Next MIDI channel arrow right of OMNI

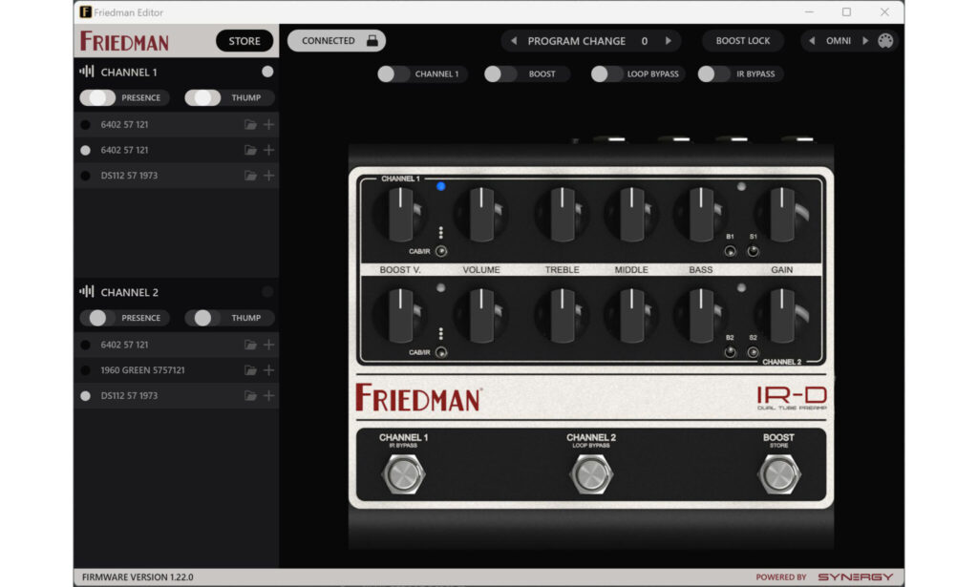pos(865,40)
